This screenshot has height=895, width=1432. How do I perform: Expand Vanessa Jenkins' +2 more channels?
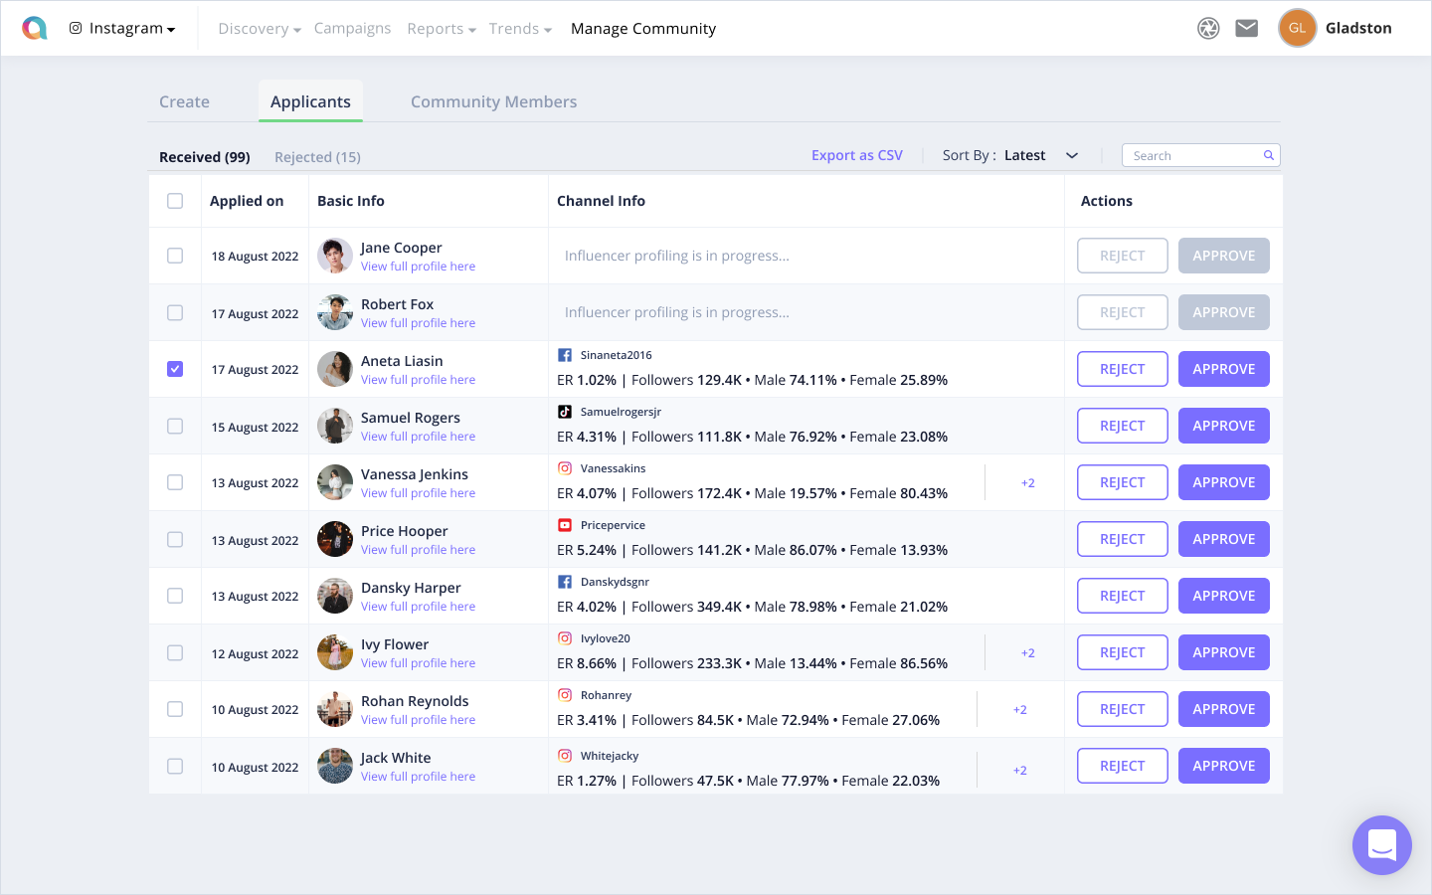1028,483
